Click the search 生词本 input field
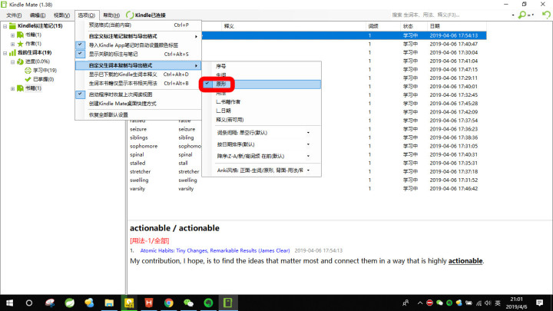This screenshot has height=311, width=553. [x=449, y=15]
